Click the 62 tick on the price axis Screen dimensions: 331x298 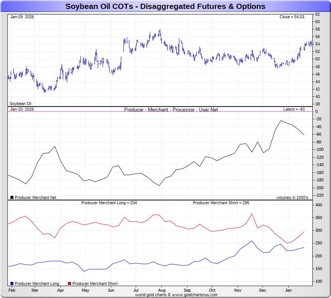(x=317, y=14)
